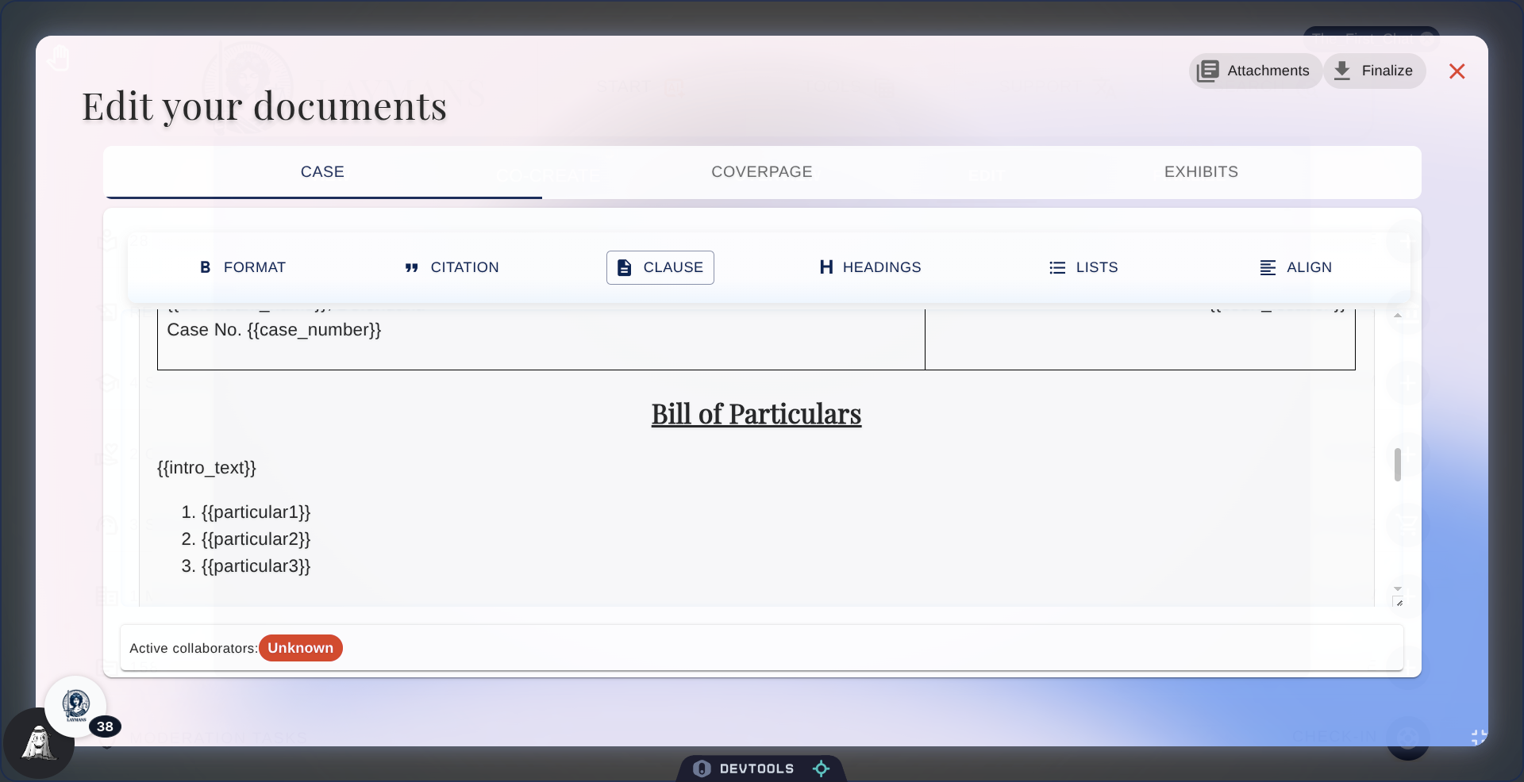Select the Clause document icon

coord(624,267)
